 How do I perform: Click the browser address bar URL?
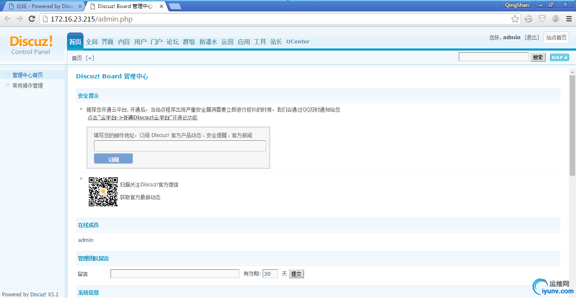[92, 19]
